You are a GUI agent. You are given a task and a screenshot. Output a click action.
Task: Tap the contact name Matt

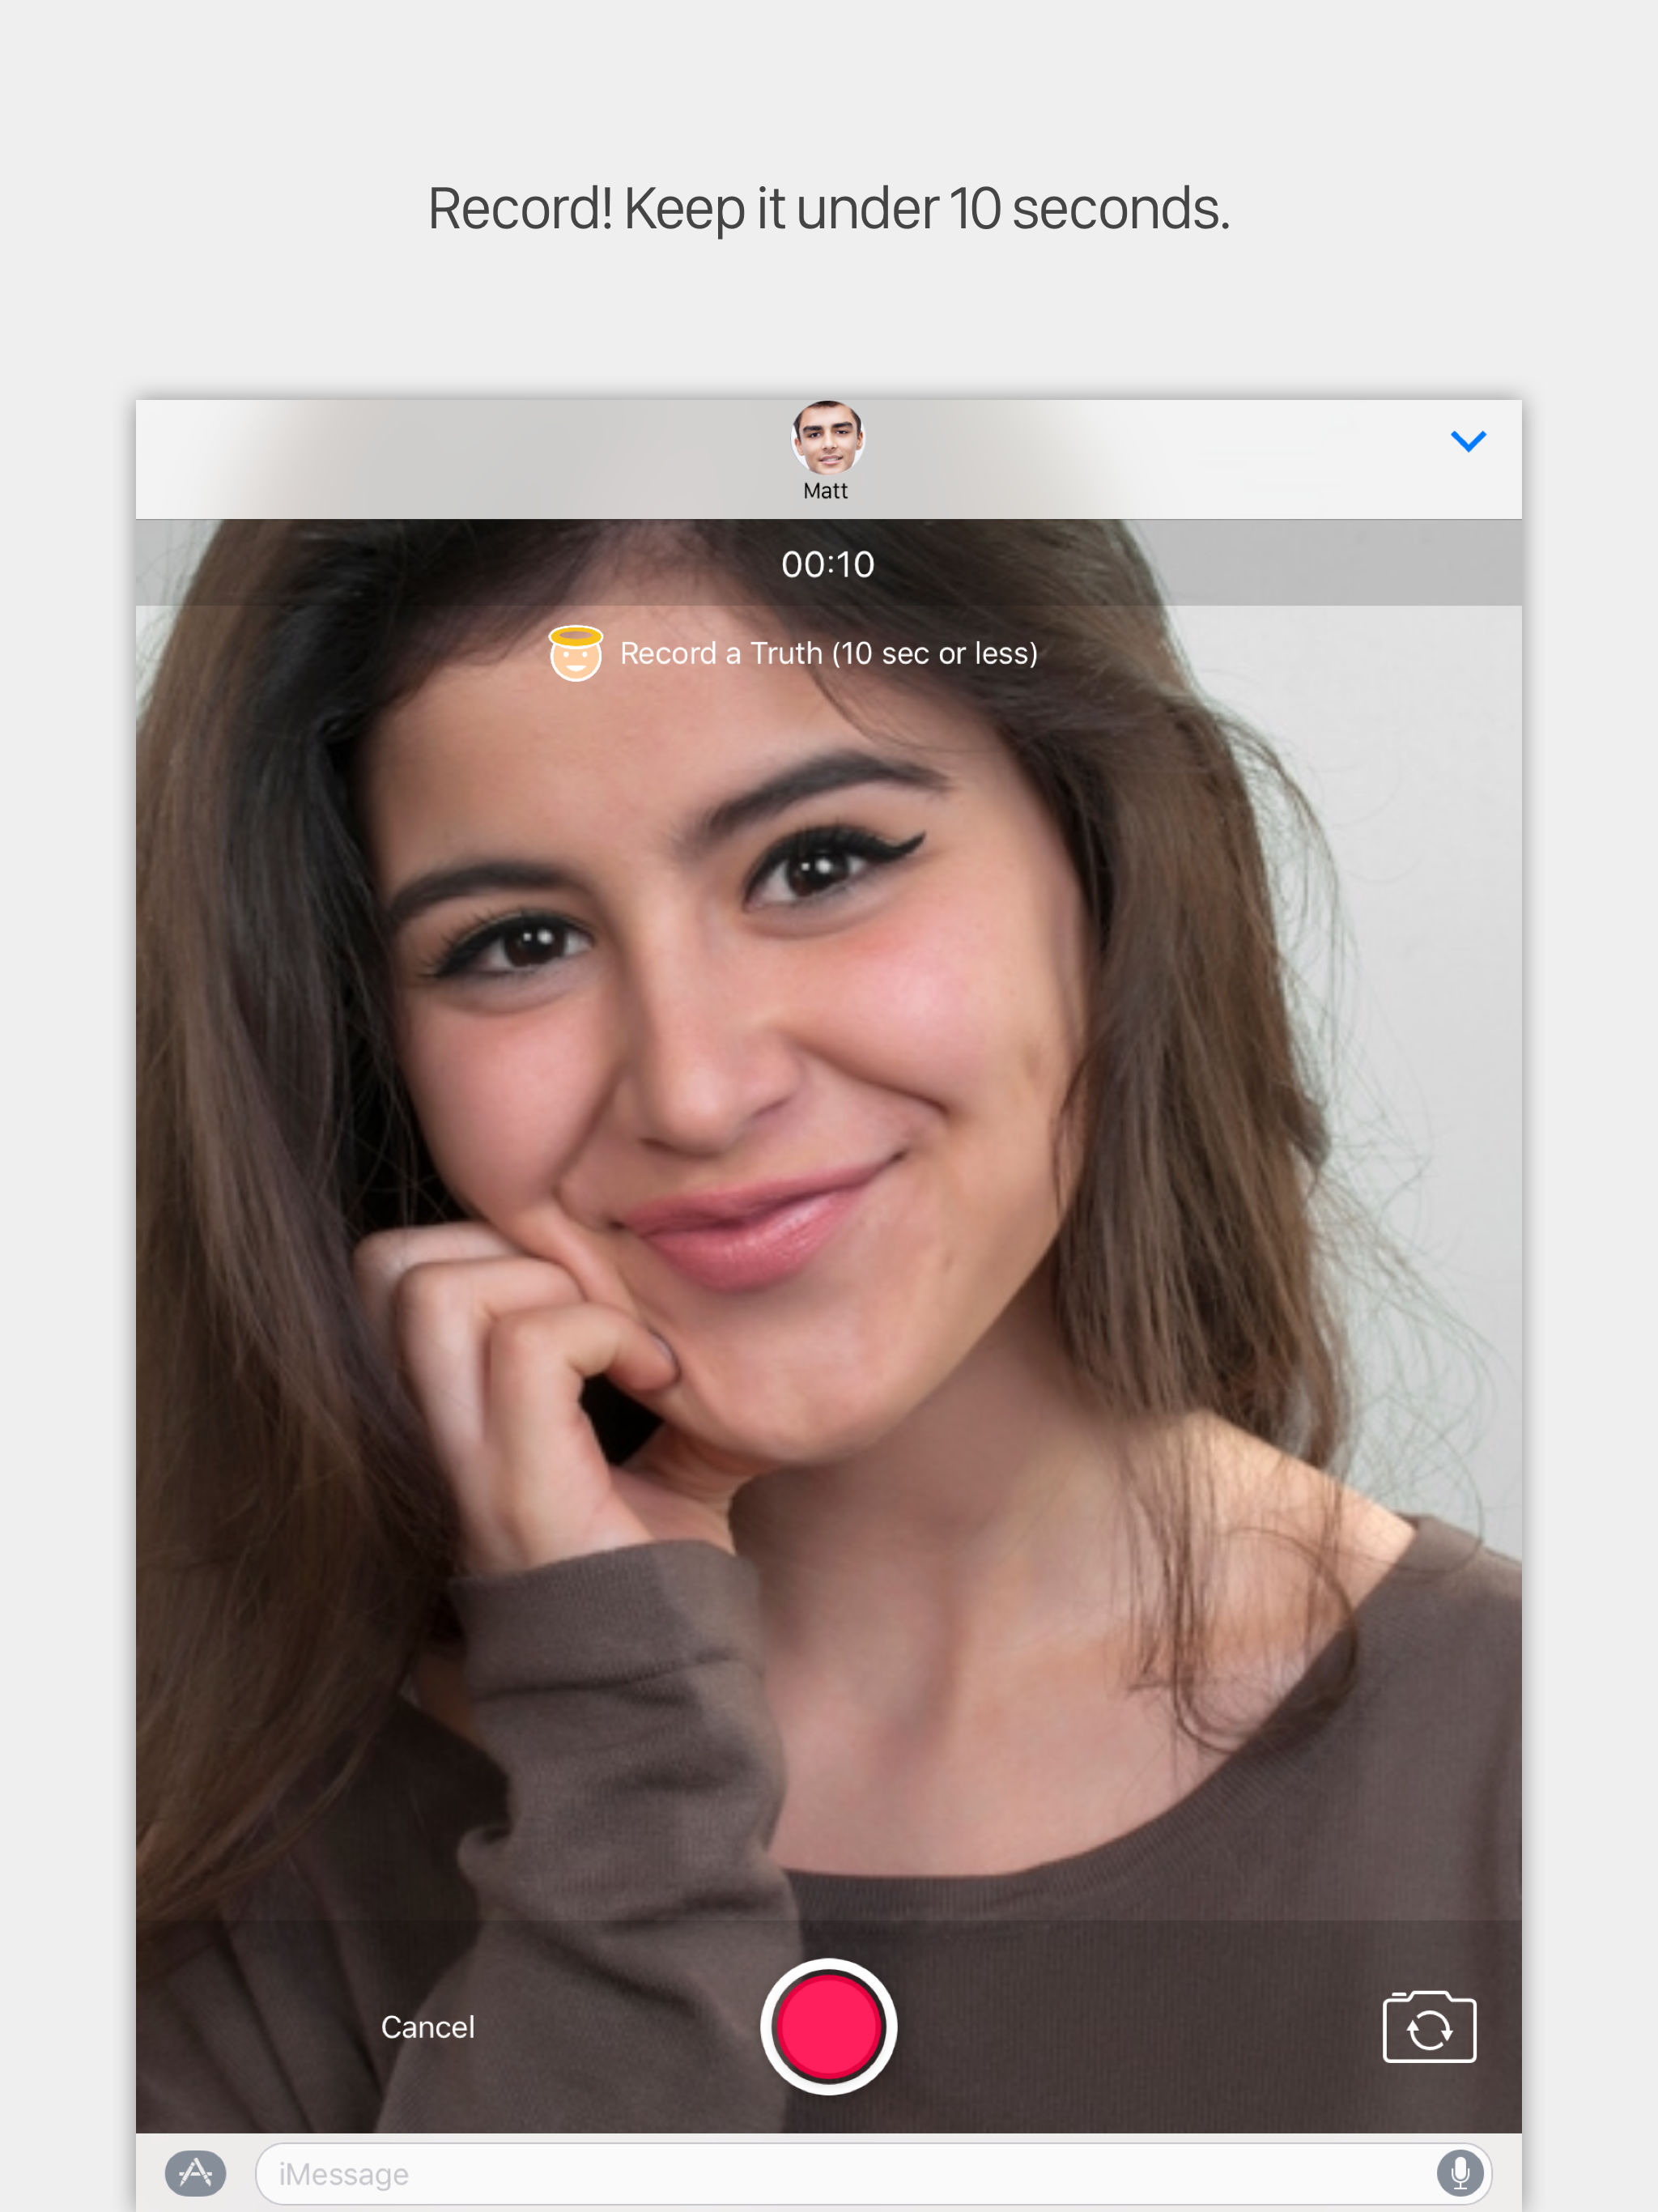pyautogui.click(x=825, y=491)
